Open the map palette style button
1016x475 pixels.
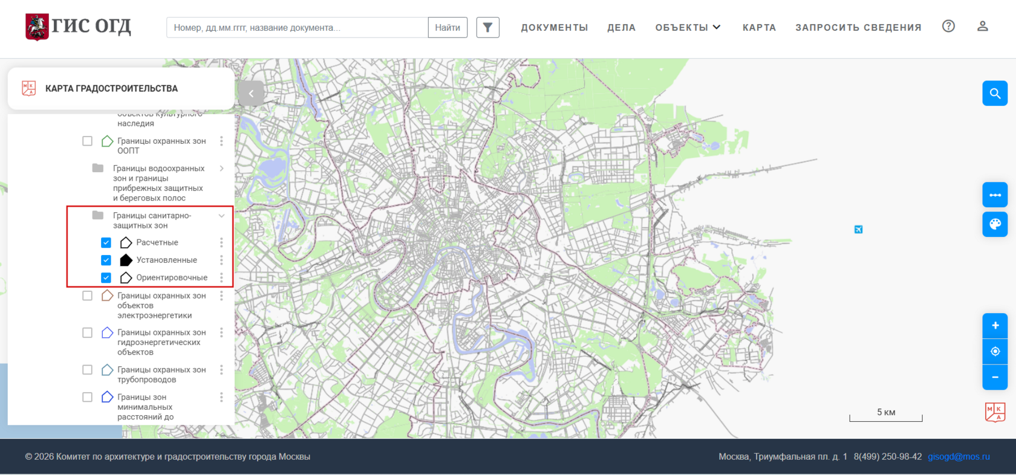995,224
